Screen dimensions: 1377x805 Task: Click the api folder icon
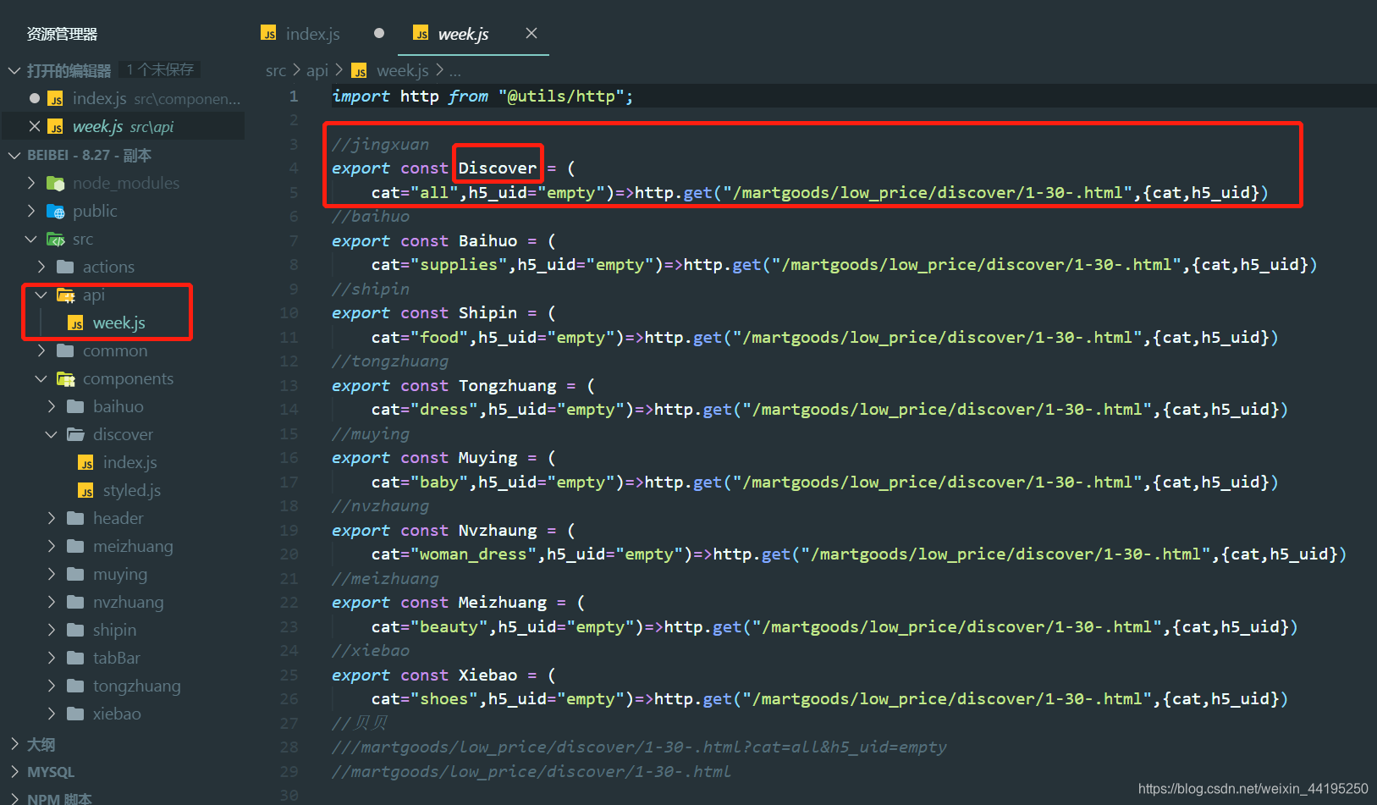click(65, 295)
